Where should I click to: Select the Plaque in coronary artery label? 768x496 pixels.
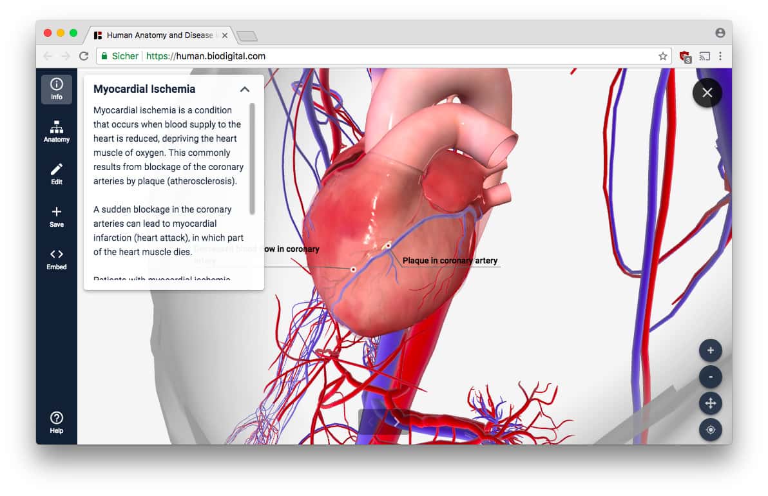coord(450,260)
